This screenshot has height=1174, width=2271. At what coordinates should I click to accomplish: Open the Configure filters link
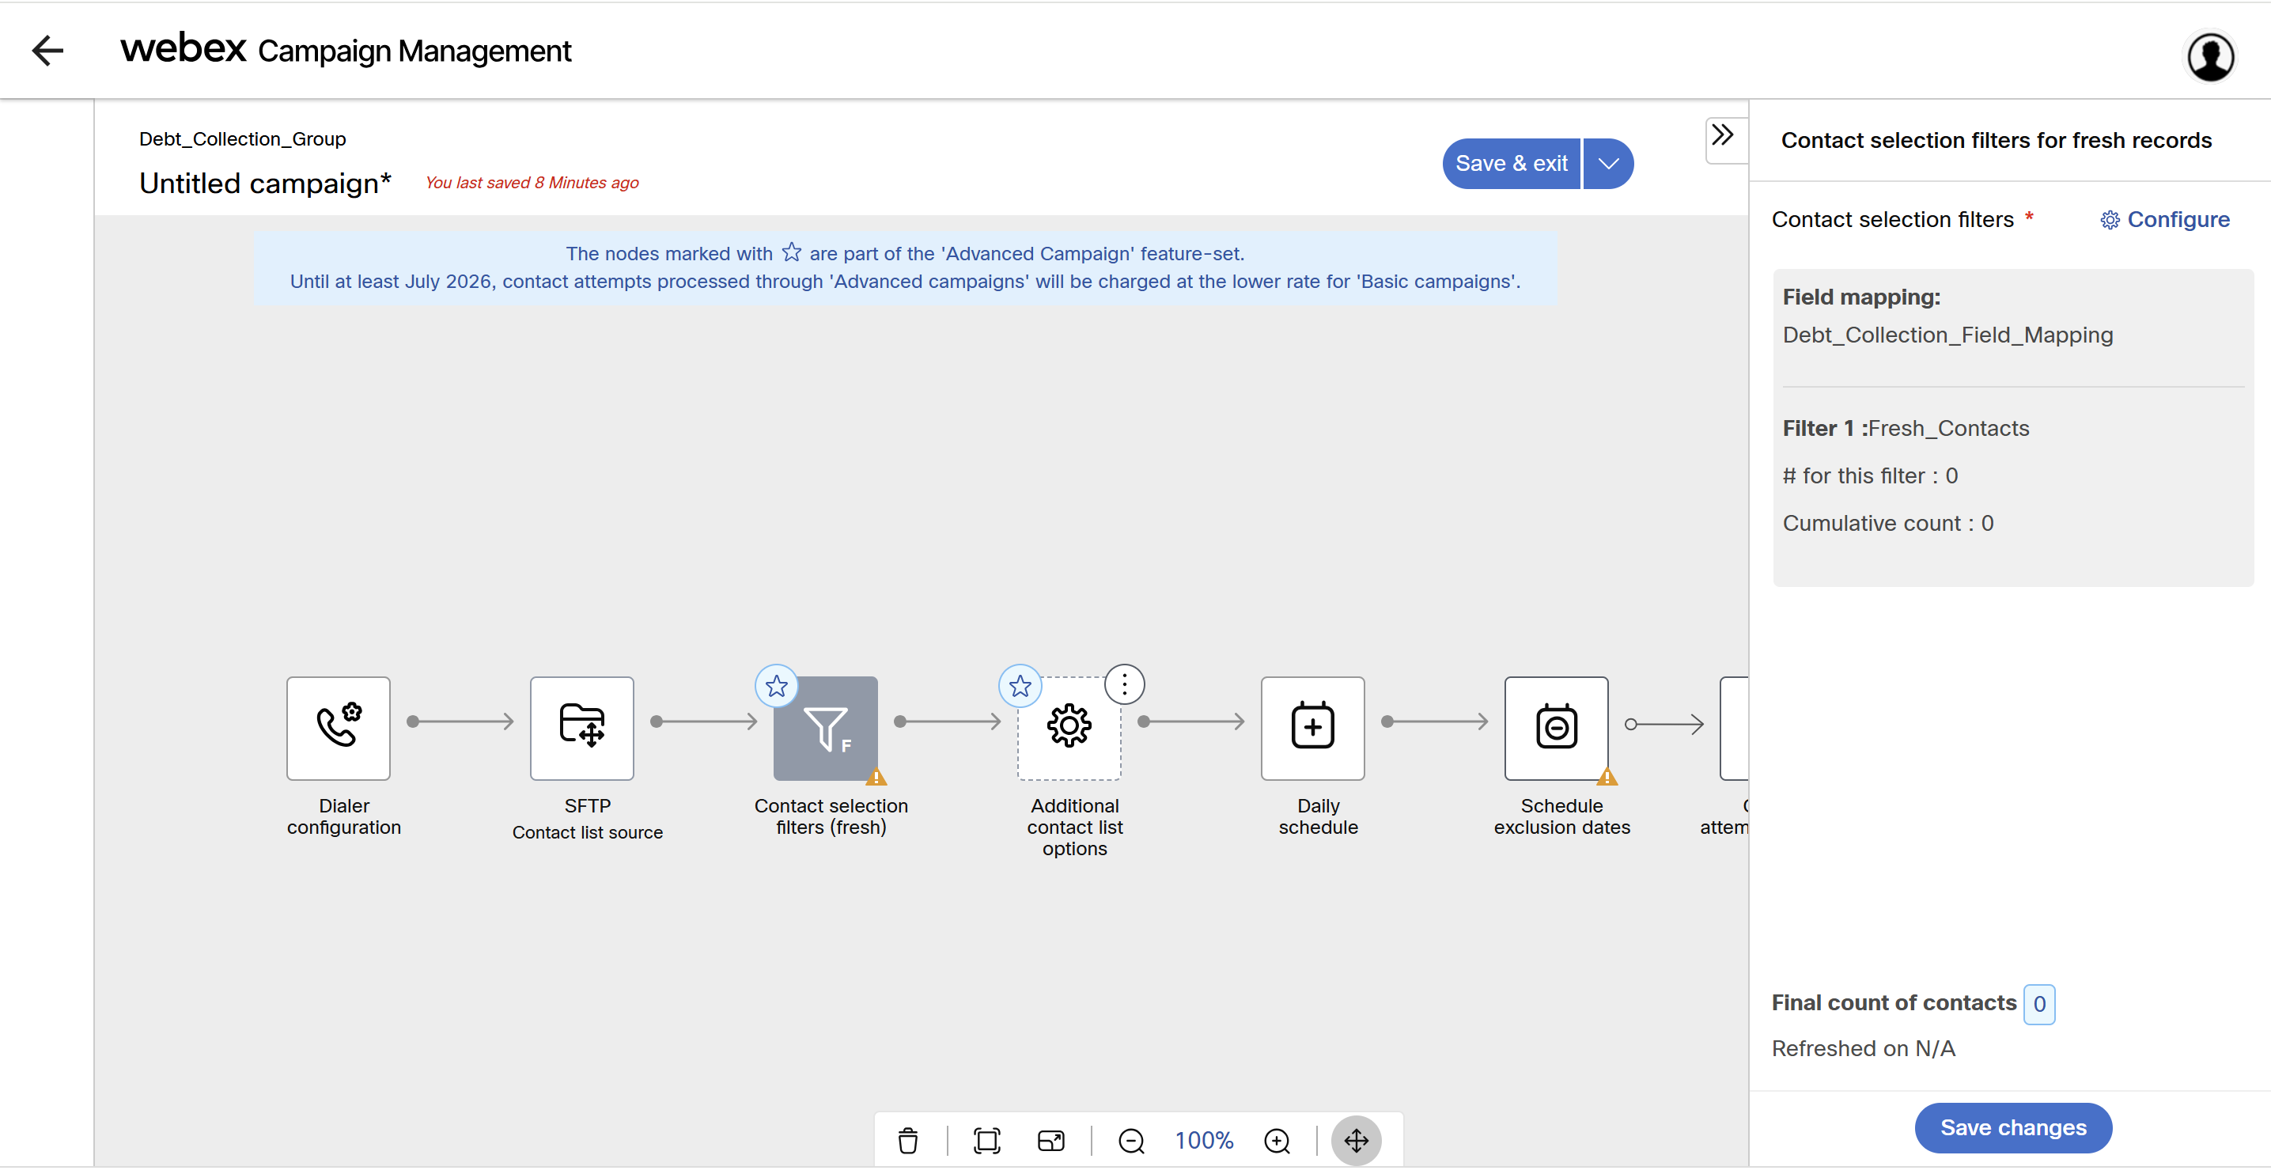click(2165, 219)
